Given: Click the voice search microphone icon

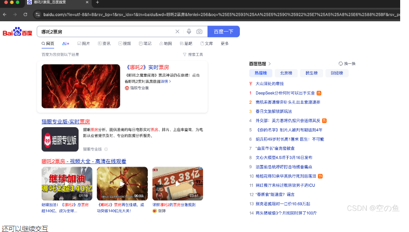Looking at the screenshot, I should click(x=189, y=32).
